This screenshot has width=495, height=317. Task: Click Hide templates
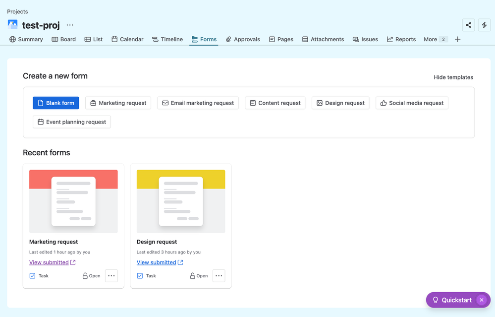tap(453, 77)
